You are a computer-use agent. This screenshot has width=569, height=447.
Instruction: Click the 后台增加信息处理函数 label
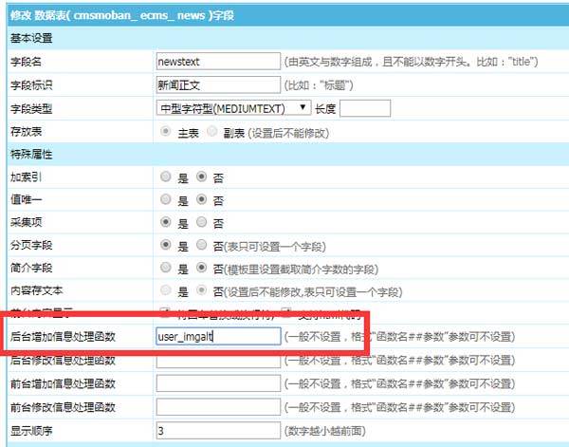point(63,337)
